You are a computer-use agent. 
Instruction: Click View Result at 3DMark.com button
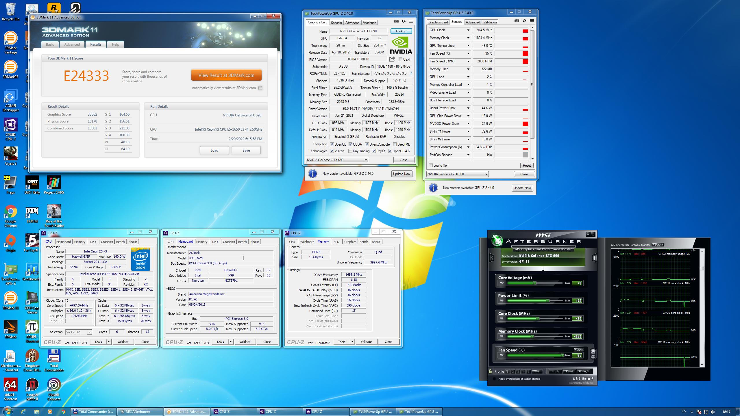[226, 75]
